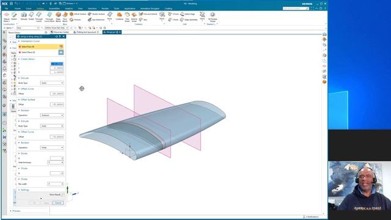Open the Law Extension tool
Image resolution: width=391 pixels, height=220 pixels.
pyautogui.click(x=97, y=20)
